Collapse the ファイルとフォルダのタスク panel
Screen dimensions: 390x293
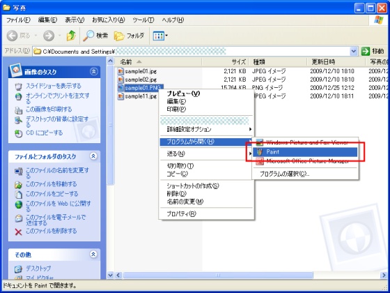pos(93,156)
